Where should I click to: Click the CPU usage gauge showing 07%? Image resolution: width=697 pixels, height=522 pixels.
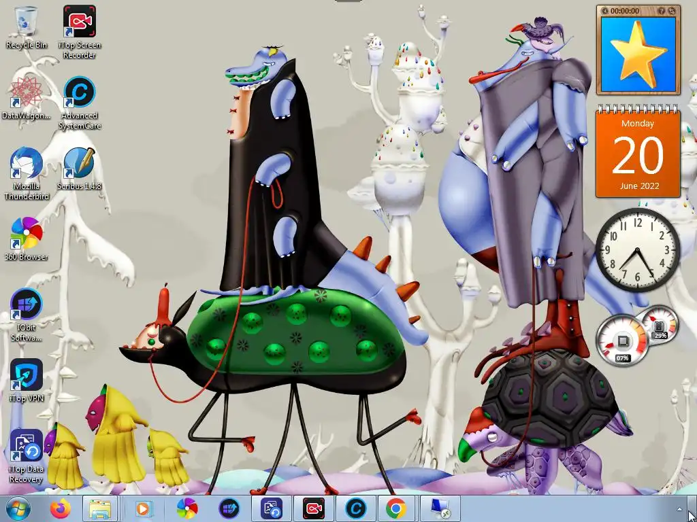tap(622, 341)
